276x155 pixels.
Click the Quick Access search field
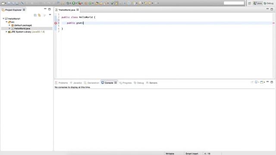234,3
